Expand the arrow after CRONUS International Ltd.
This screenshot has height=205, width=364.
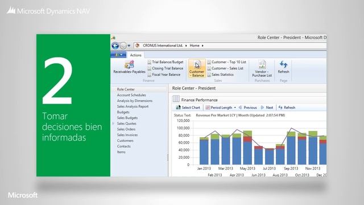[x=186, y=46]
